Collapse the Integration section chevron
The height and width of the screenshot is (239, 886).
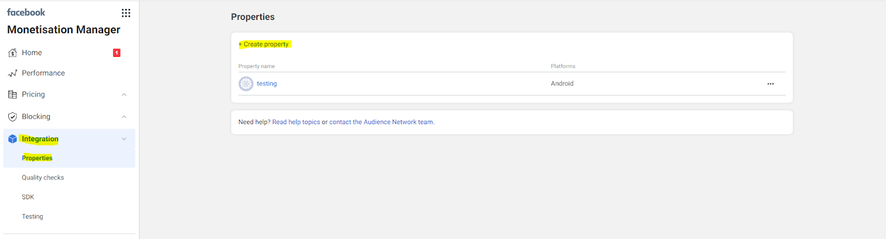(124, 139)
